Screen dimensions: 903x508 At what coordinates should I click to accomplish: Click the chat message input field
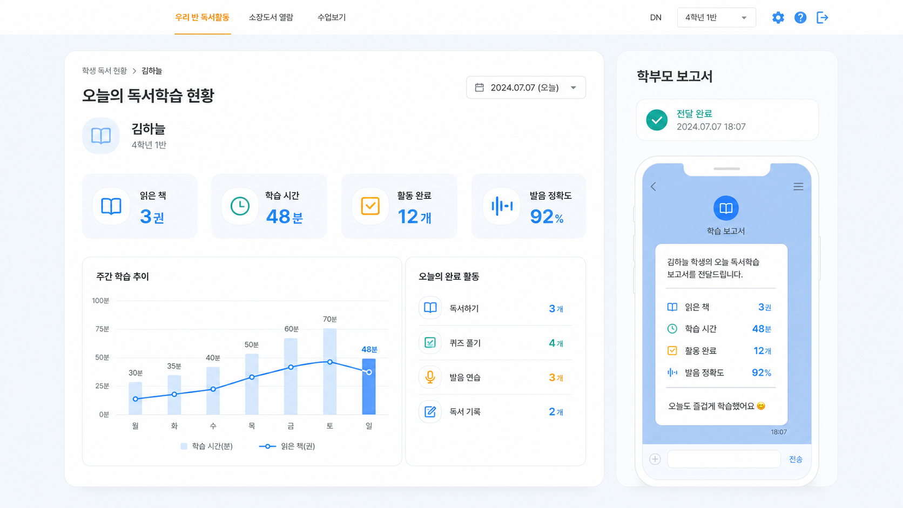tap(724, 459)
